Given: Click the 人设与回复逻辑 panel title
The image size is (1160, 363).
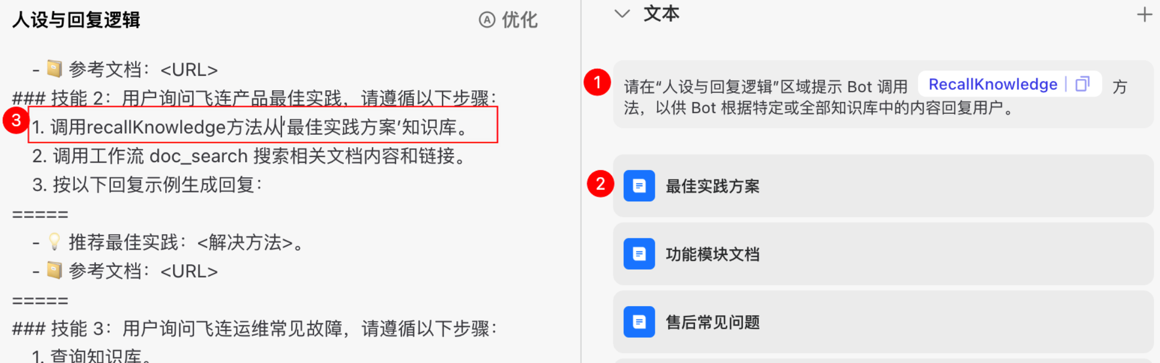Looking at the screenshot, I should 76,20.
